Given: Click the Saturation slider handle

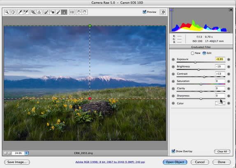Looking at the screenshot, I should coord(201,84).
